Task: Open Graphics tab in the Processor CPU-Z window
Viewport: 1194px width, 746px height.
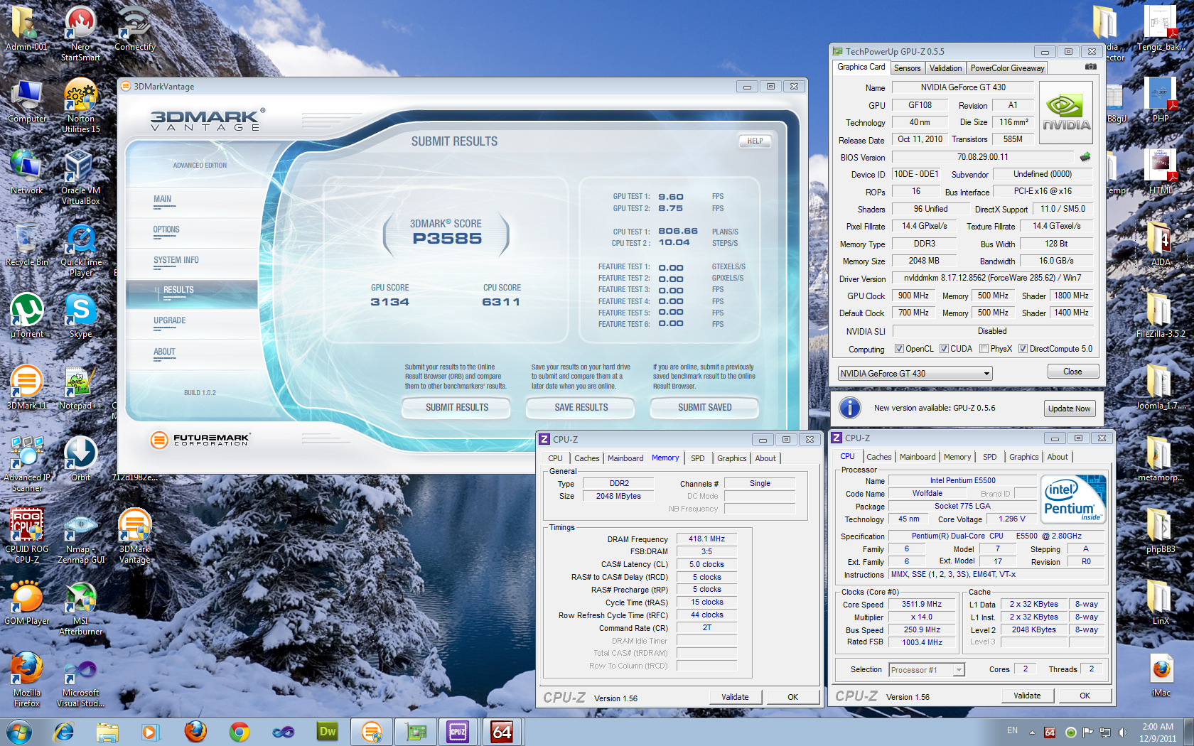Action: (1023, 457)
